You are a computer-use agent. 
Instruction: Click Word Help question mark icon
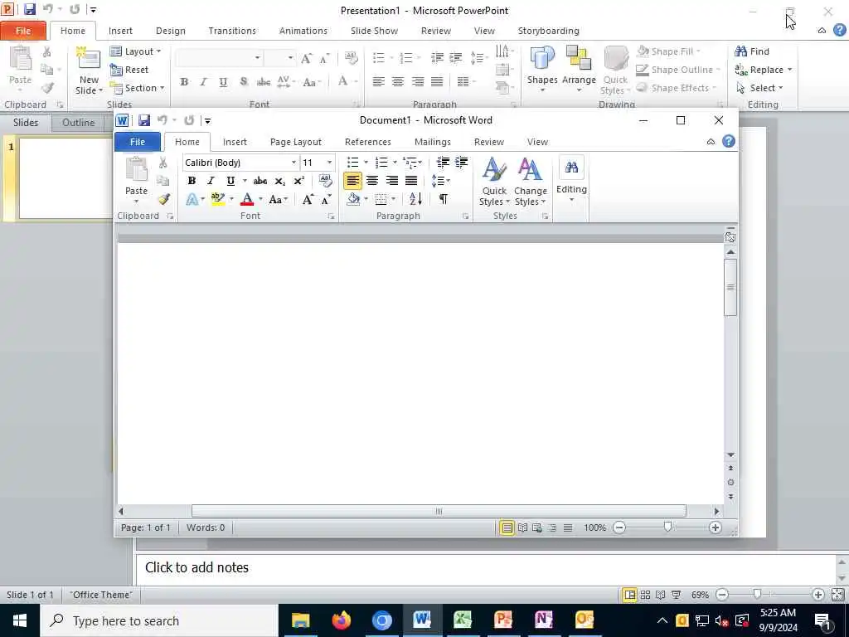[729, 141]
